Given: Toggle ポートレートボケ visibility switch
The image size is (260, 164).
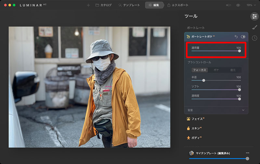Looking at the screenshot, I should click(x=243, y=37).
